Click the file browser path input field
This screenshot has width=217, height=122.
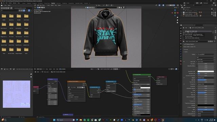[23, 8]
